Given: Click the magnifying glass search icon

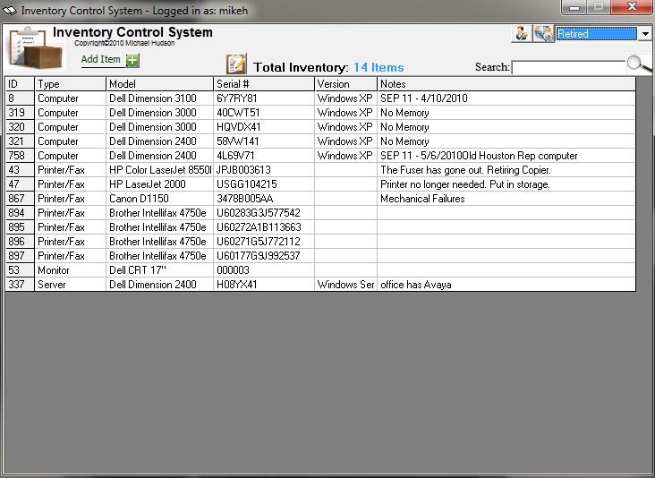Looking at the screenshot, I should pos(638,64).
